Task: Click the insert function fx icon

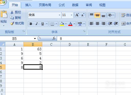Action: tap(54, 39)
